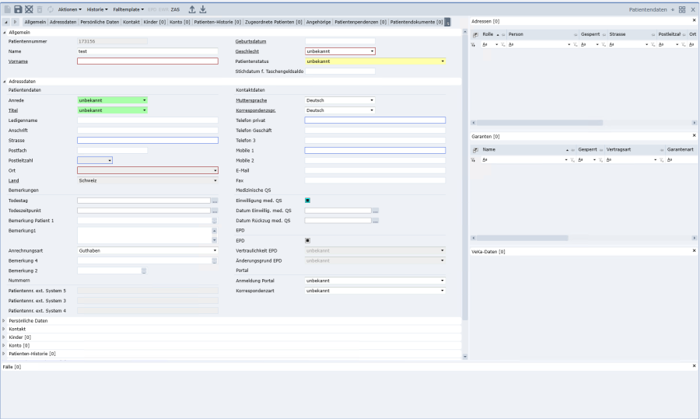Toggle the Einwilligung med. QS checkbox
Screen dimensions: 700x419
pos(308,201)
